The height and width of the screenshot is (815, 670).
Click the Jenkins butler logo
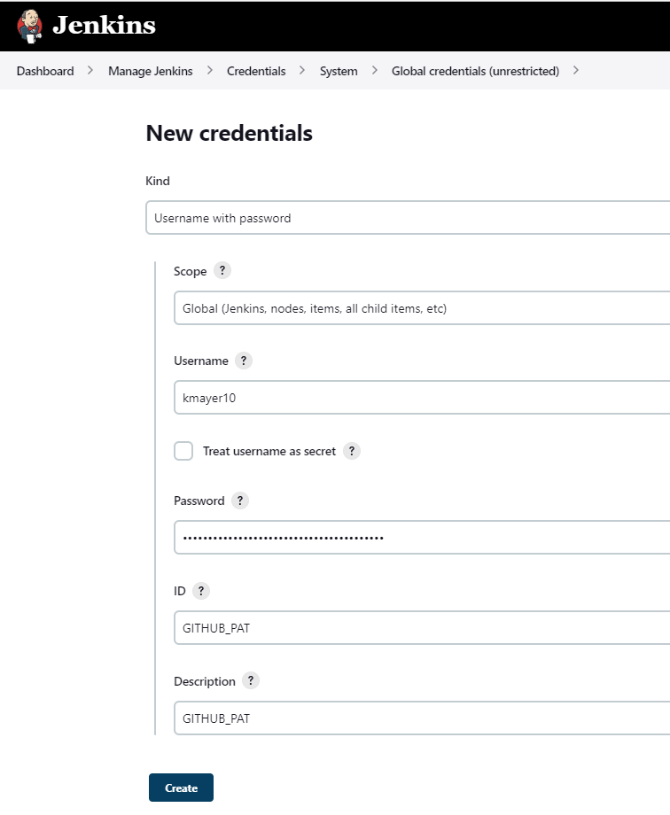(x=27, y=24)
